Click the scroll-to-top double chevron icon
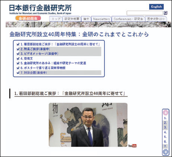The image size is (172, 157). [x=165, y=113]
